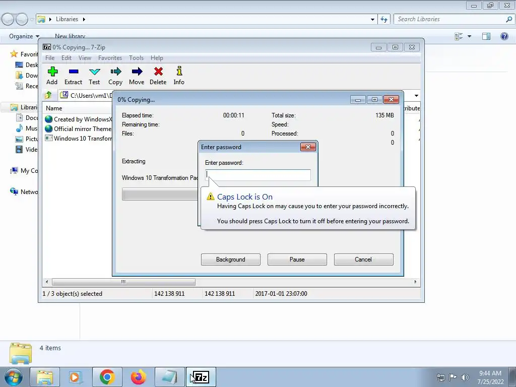Open the Explorer address bar dropdown
Image resolution: width=516 pixels, height=387 pixels.
(x=372, y=20)
